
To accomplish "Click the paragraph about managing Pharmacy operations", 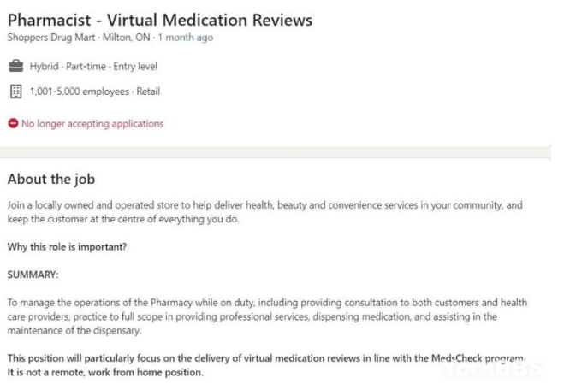I will coord(267,316).
